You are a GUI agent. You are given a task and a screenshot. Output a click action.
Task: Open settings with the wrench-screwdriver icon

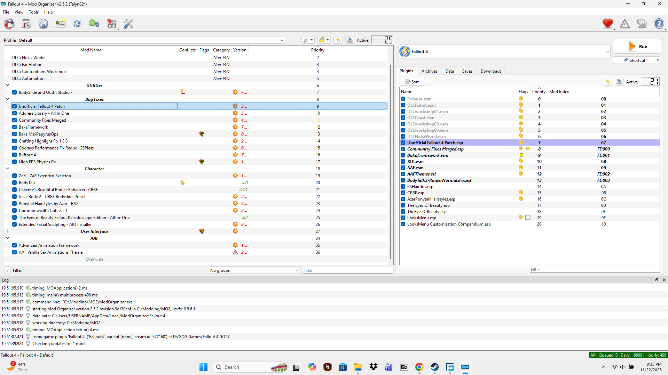(x=128, y=24)
